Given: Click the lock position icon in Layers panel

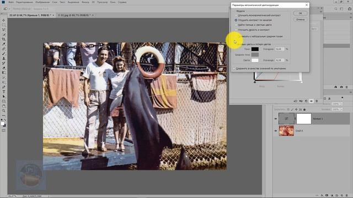Looking at the screenshot, I should [296, 109].
